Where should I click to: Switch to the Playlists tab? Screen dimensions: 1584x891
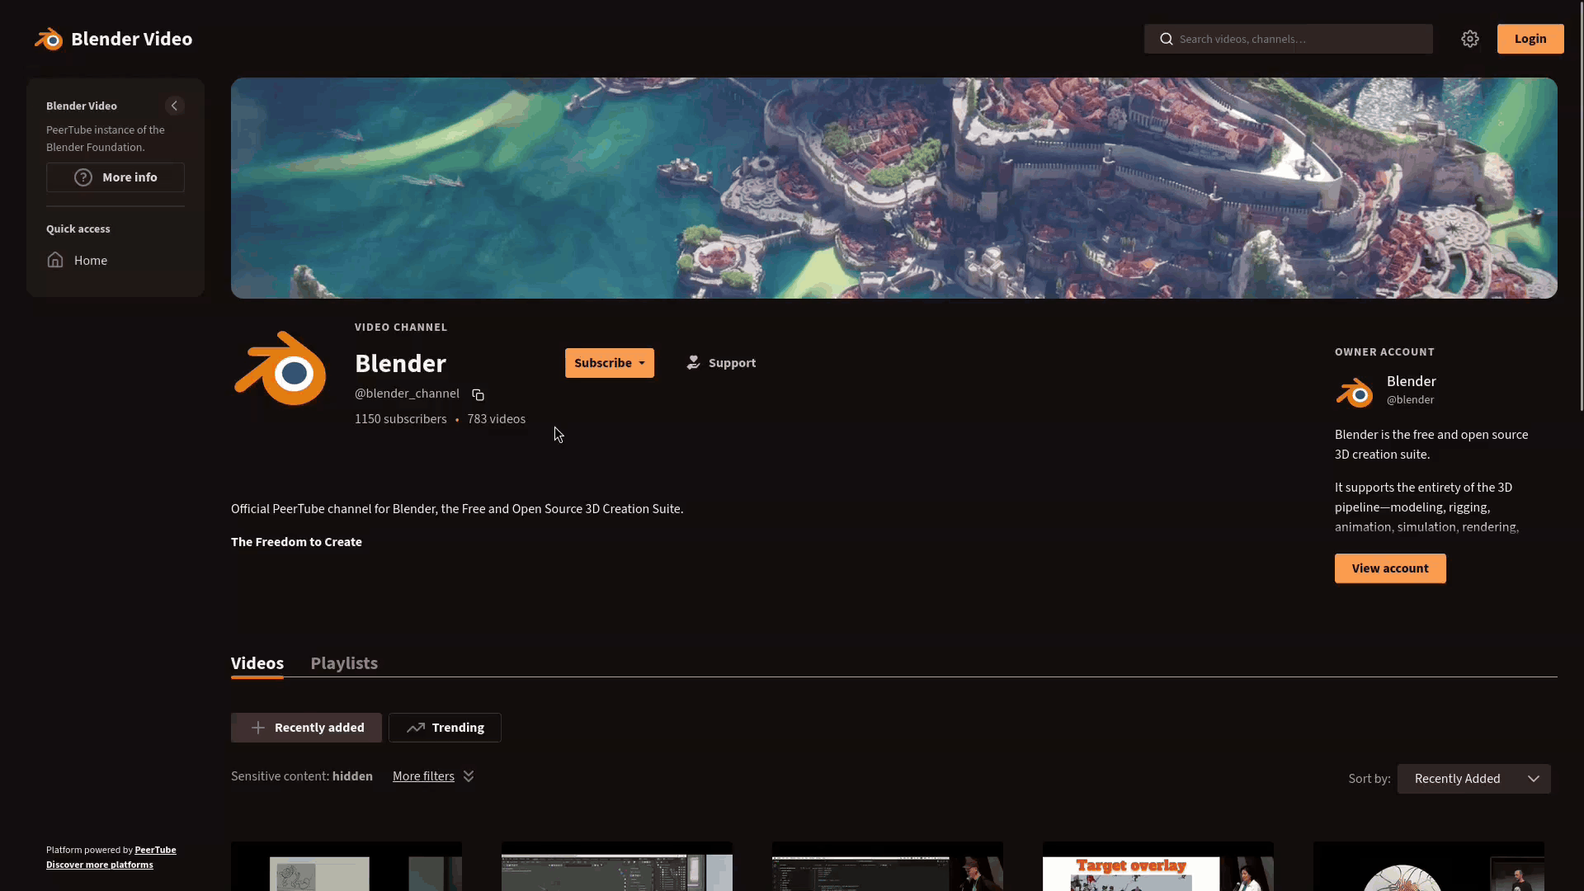pos(344,663)
